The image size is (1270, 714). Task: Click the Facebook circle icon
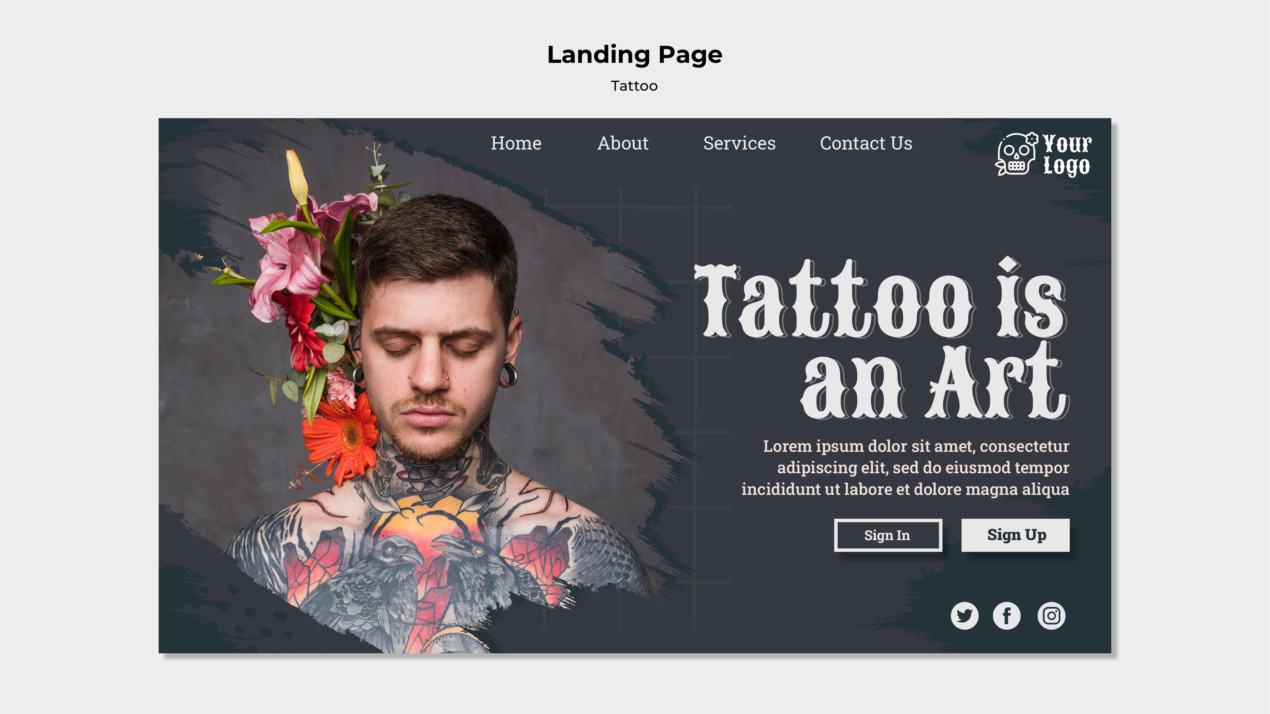click(1007, 615)
